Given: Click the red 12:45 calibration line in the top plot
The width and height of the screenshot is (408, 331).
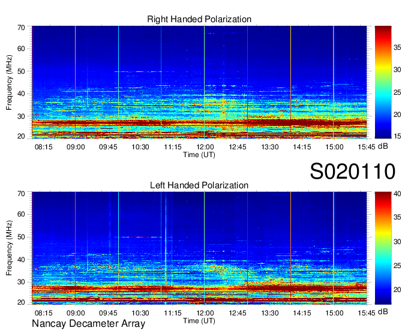Looking at the screenshot, I should (x=247, y=82).
